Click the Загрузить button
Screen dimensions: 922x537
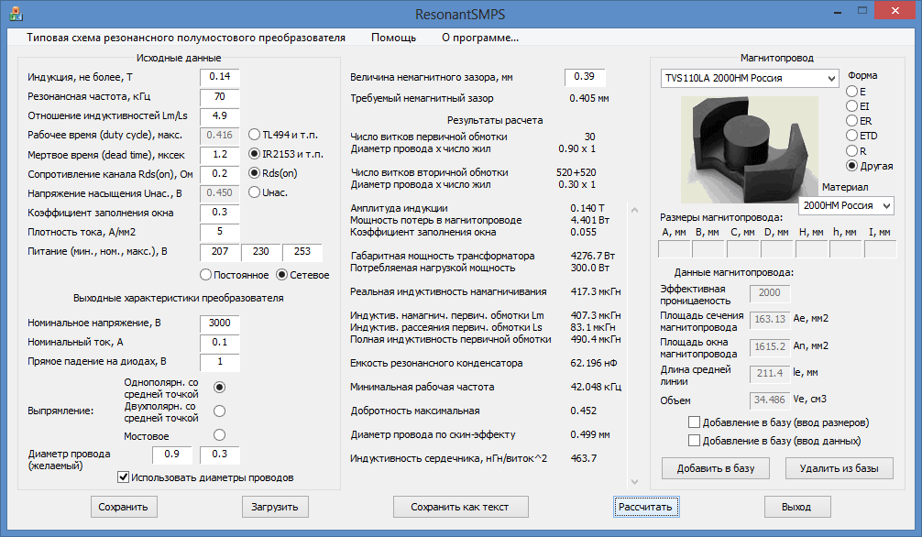click(x=275, y=507)
